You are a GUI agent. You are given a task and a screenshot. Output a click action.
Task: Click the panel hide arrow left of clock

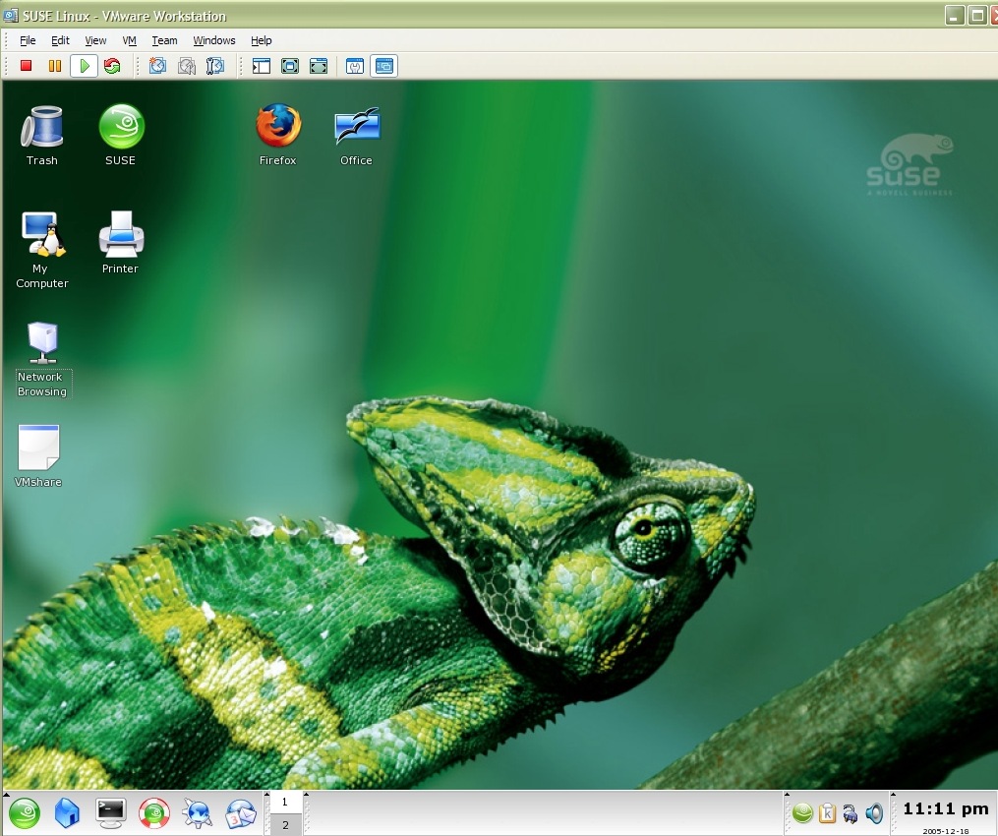pyautogui.click(x=892, y=795)
